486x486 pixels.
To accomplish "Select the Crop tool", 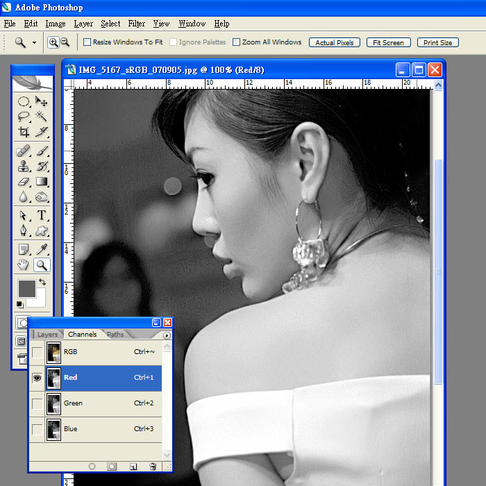I will point(24,132).
